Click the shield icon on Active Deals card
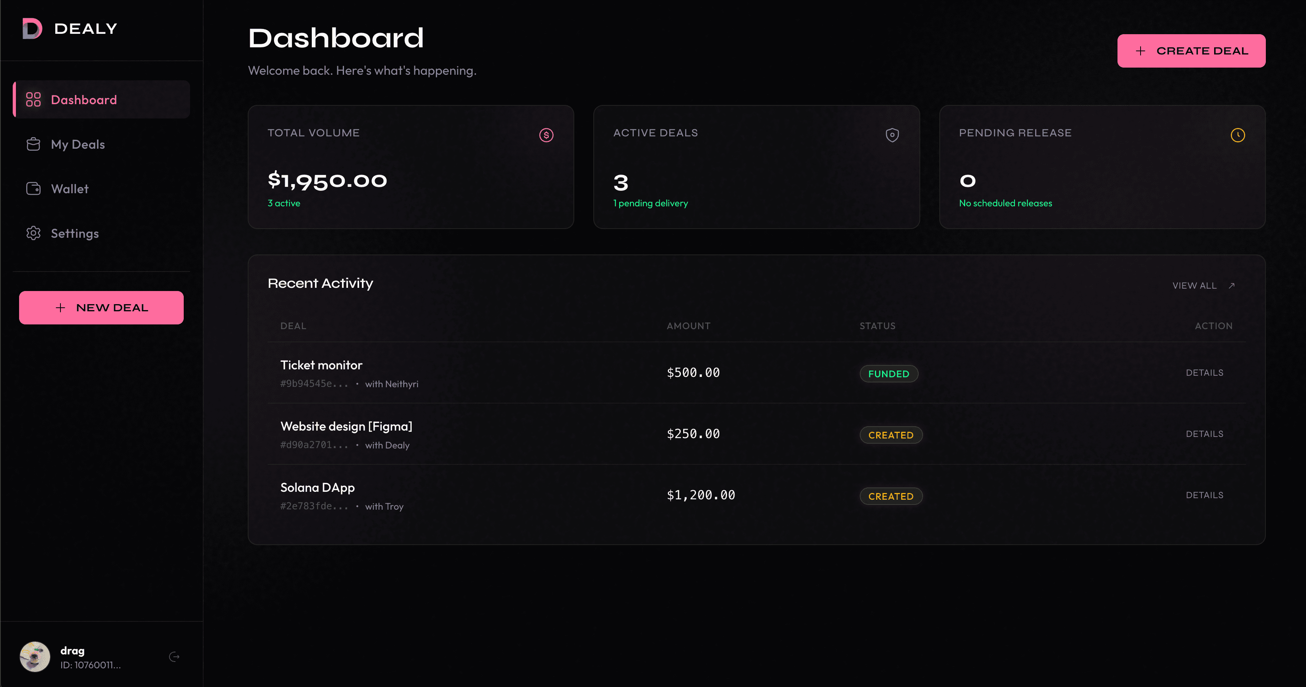Viewport: 1306px width, 687px height. pos(892,135)
